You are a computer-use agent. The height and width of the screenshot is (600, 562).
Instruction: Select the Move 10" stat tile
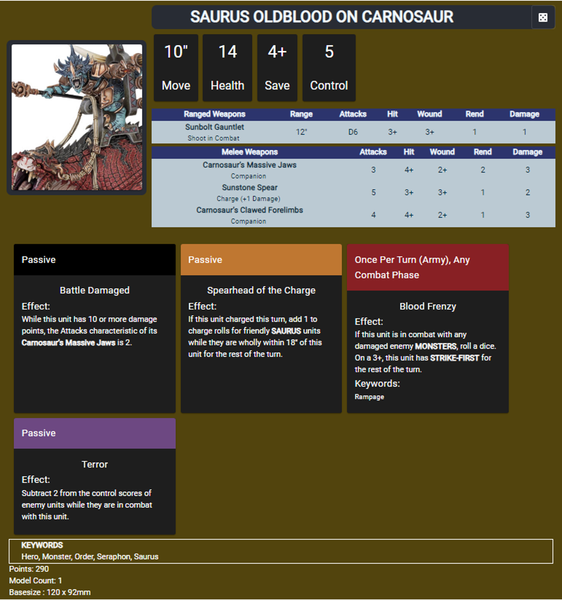[x=176, y=68]
